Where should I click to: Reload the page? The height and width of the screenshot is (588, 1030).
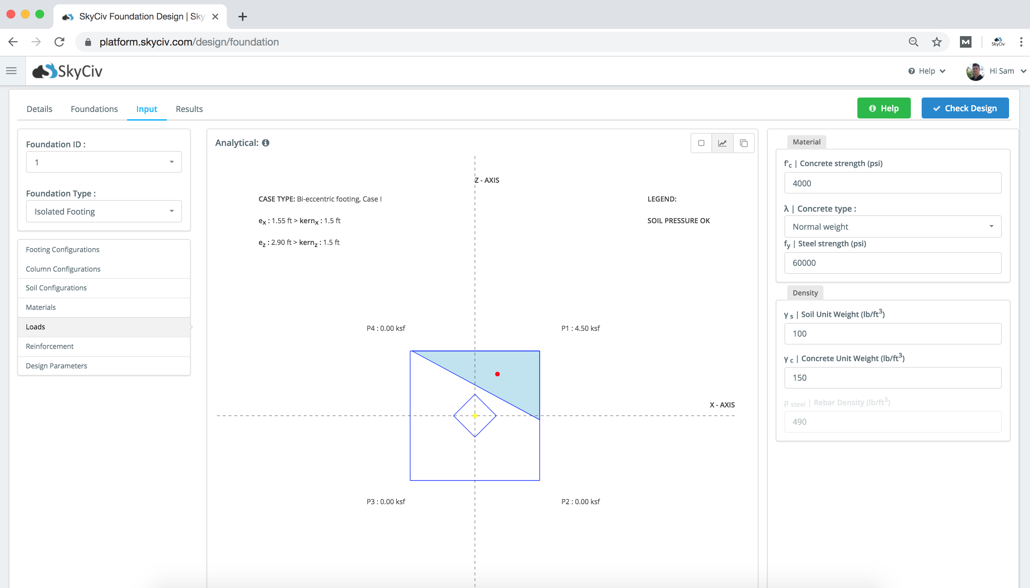coord(59,42)
